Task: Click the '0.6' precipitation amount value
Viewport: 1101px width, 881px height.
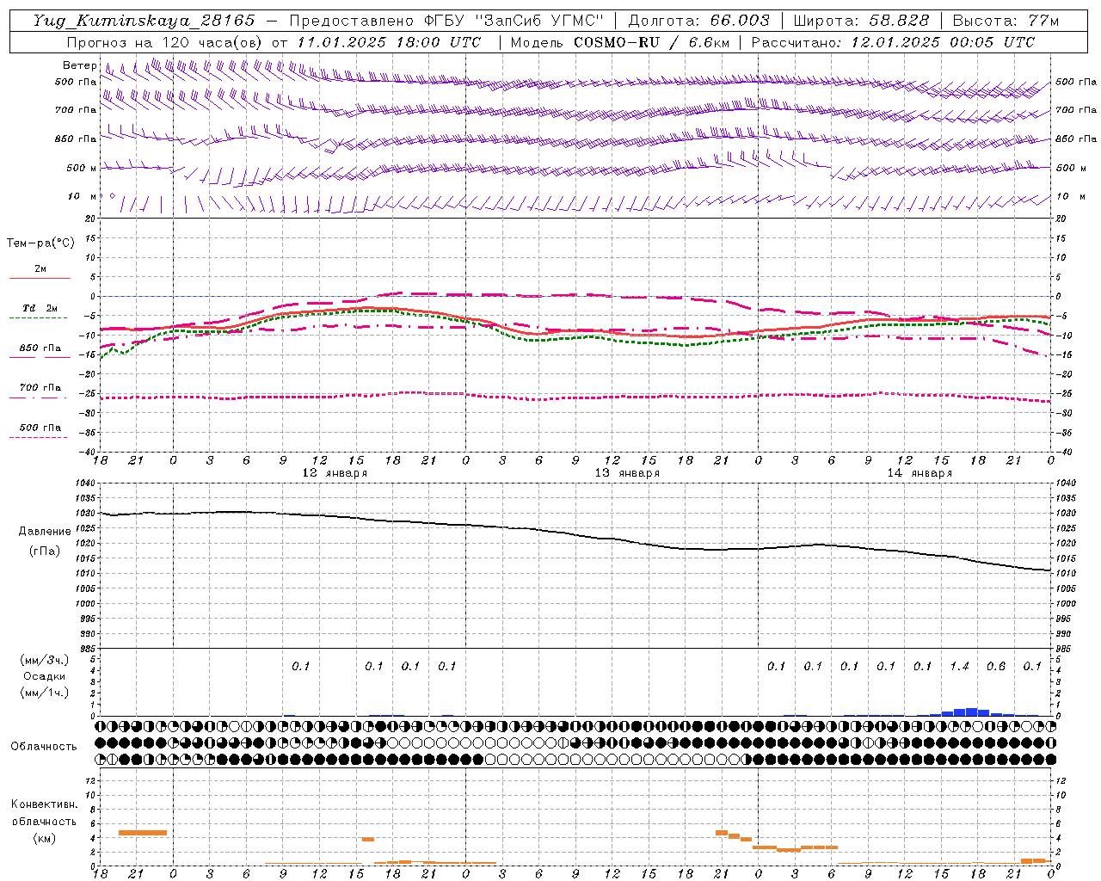Action: pyautogui.click(x=996, y=666)
